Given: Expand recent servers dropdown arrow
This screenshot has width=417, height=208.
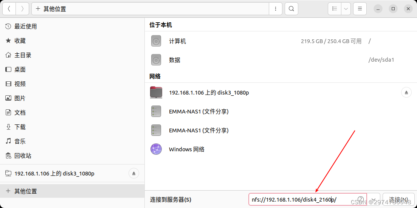Looking at the screenshot, I should click(374, 199).
